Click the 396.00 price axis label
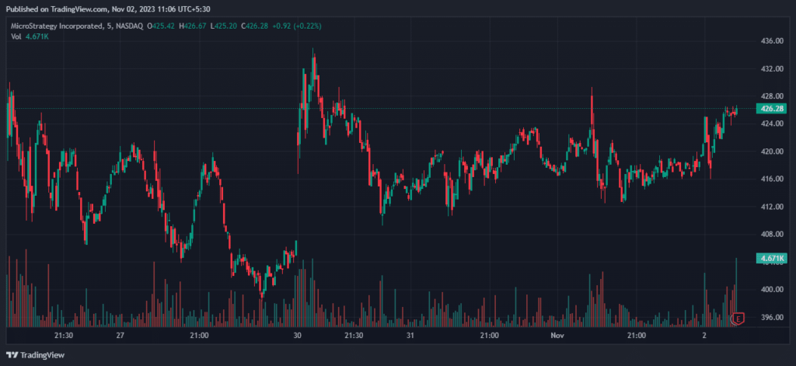Image resolution: width=796 pixels, height=366 pixels. (x=771, y=317)
